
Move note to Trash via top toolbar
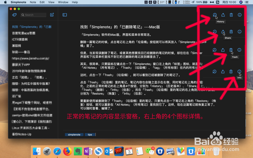pos(231,15)
